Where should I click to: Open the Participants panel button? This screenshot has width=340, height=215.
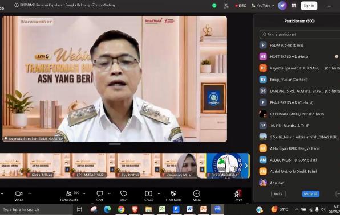[69, 196]
